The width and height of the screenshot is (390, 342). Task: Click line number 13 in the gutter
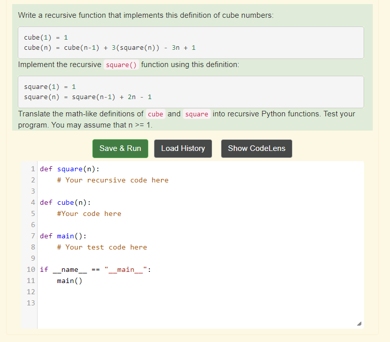(x=31, y=303)
